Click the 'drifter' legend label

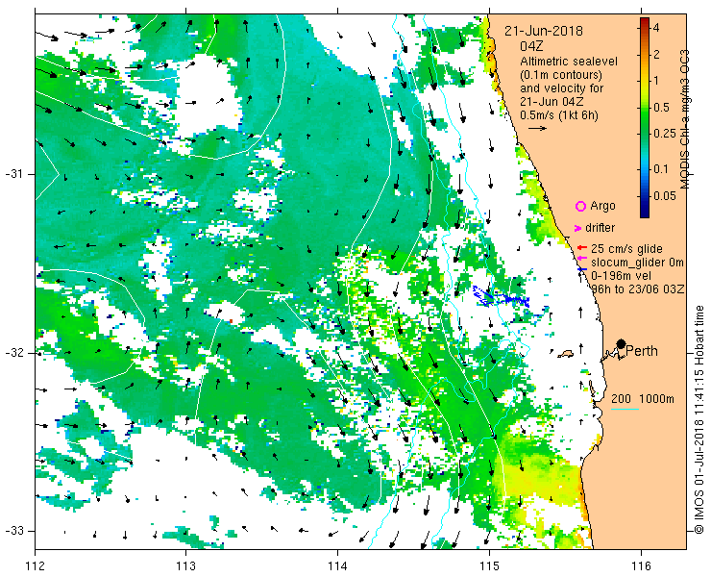pos(600,228)
